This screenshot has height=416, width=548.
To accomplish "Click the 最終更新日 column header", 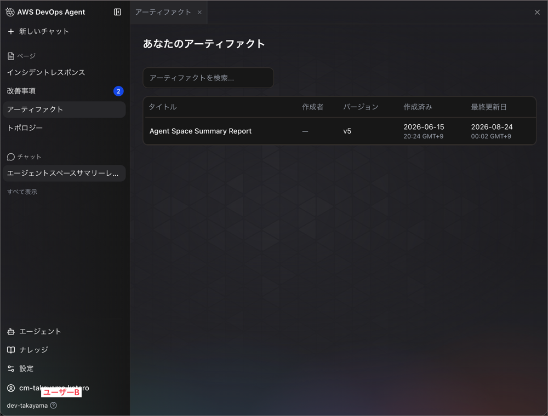I will pyautogui.click(x=489, y=107).
